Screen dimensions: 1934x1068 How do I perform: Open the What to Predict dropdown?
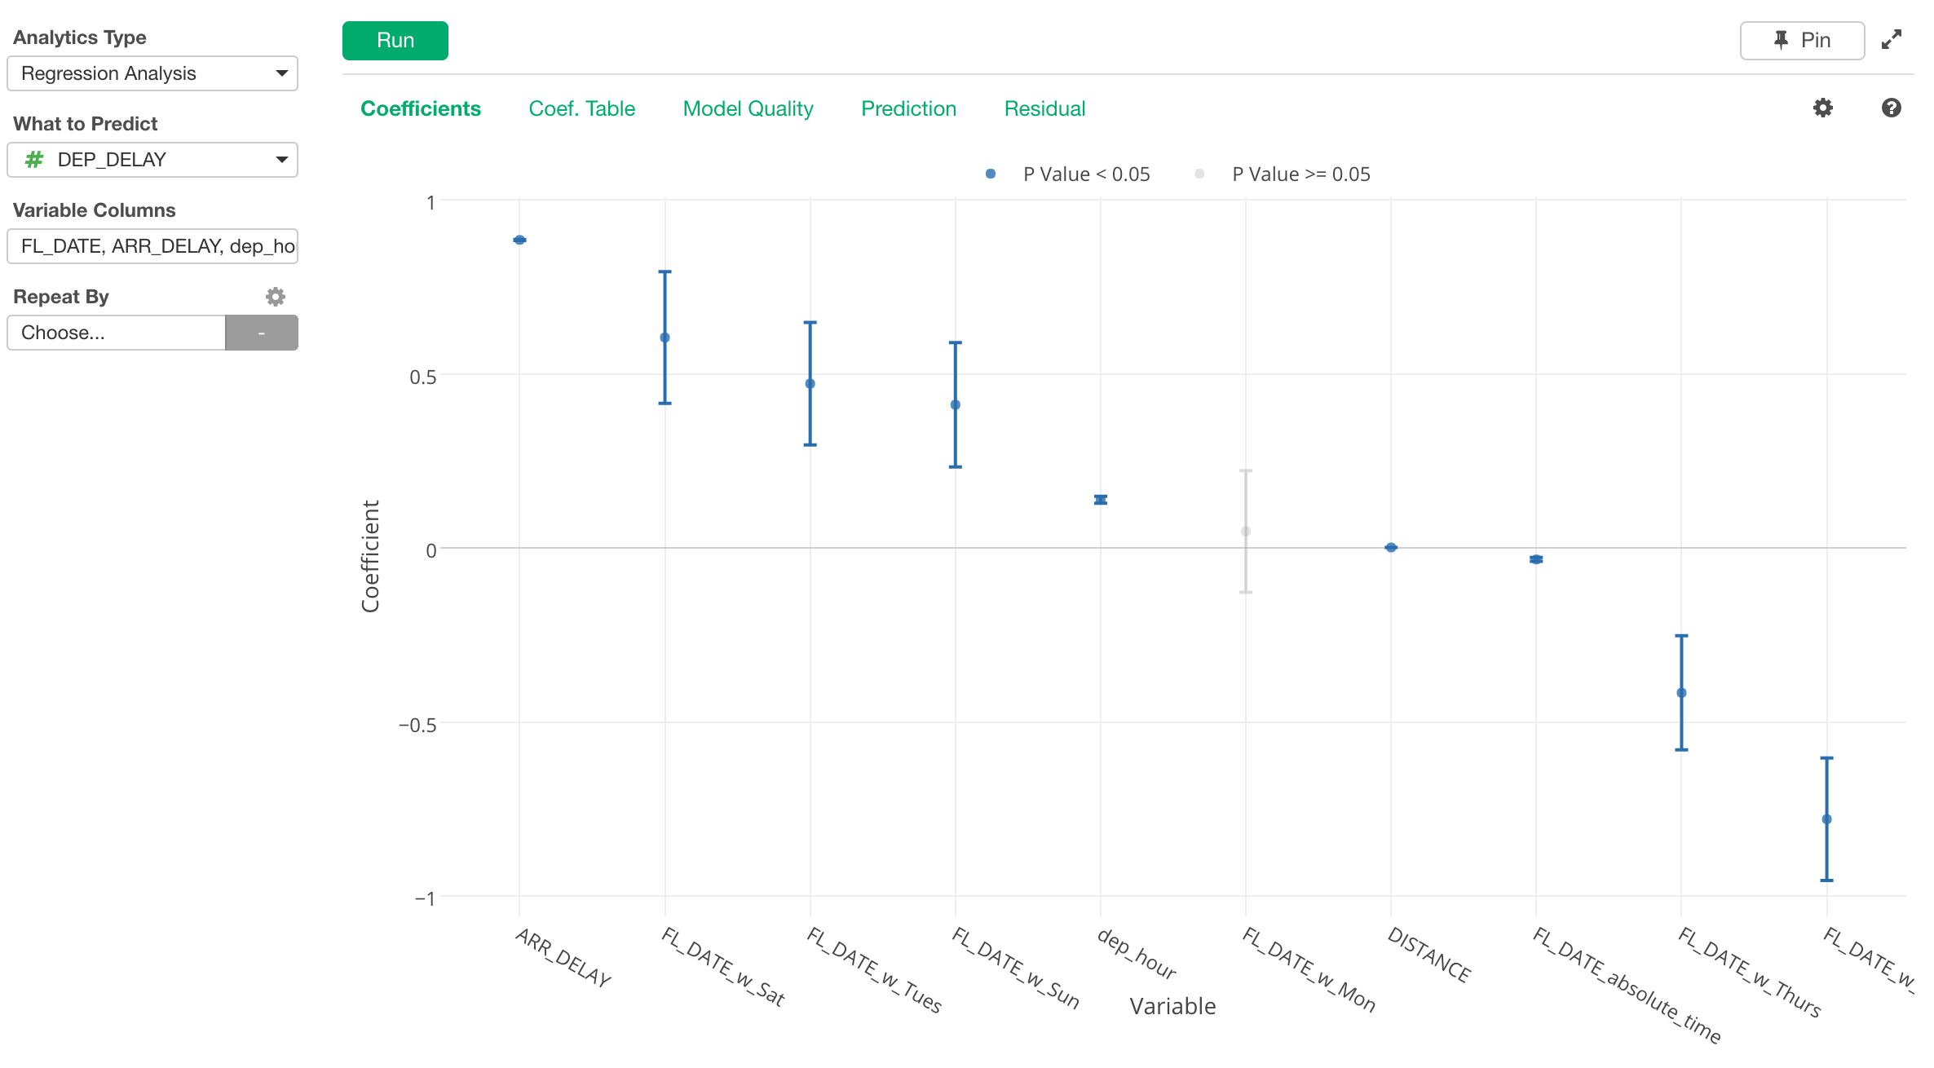152,160
